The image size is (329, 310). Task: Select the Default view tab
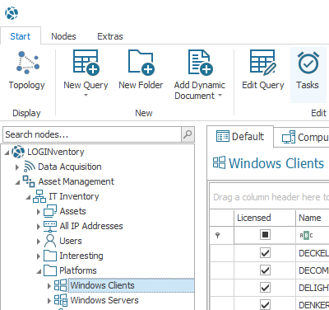click(240, 136)
